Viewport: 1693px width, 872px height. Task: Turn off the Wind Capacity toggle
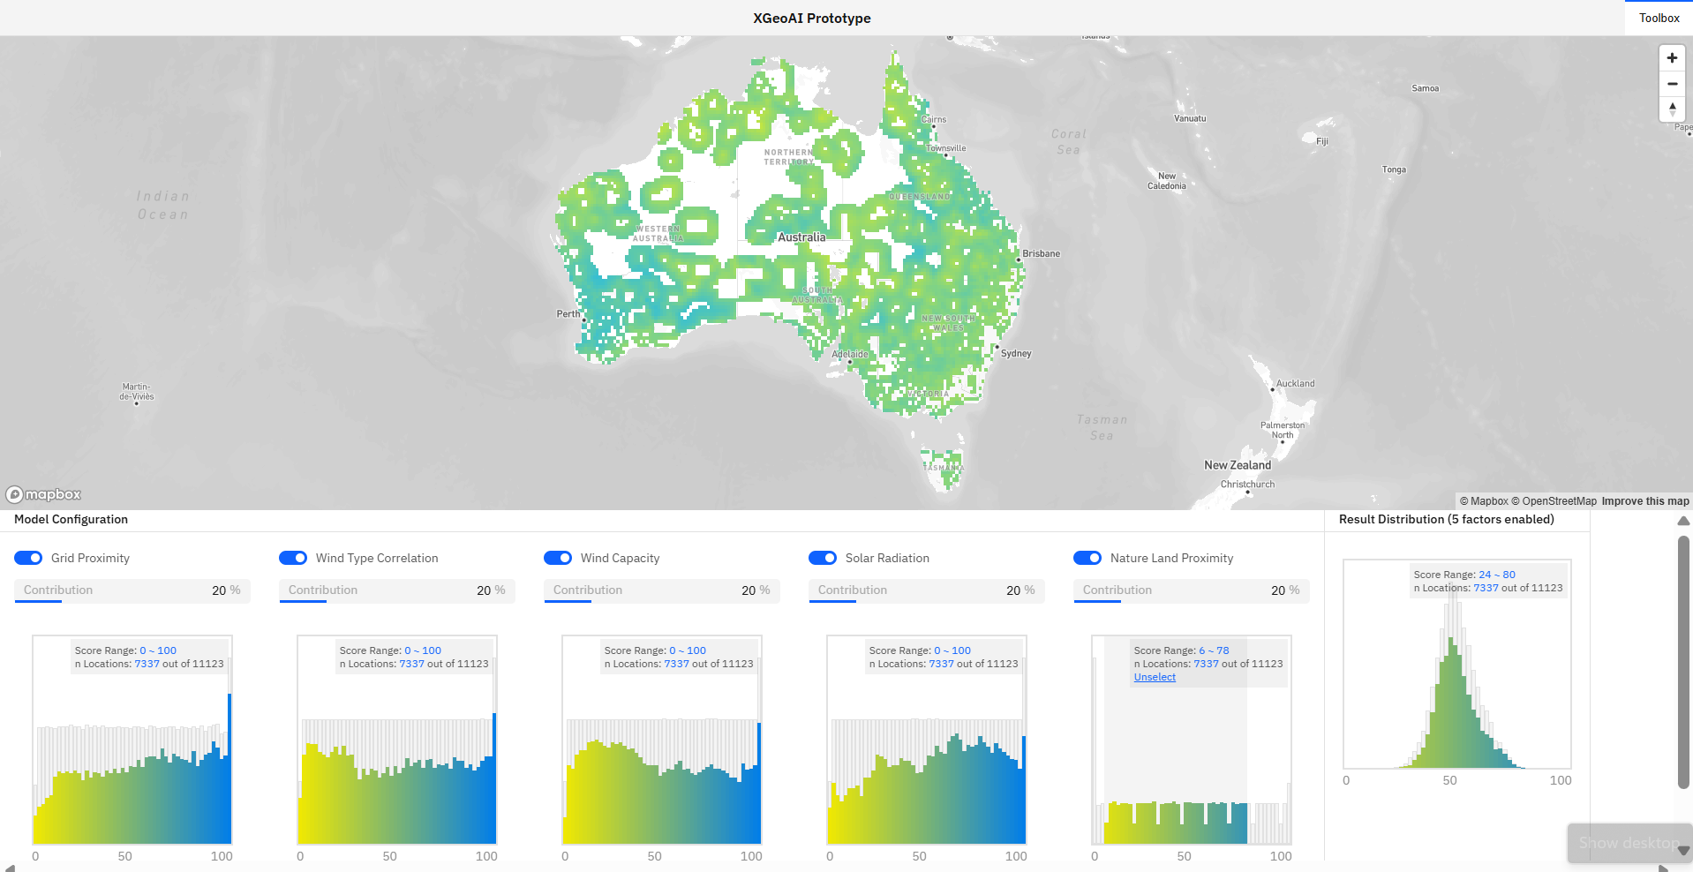tap(558, 558)
